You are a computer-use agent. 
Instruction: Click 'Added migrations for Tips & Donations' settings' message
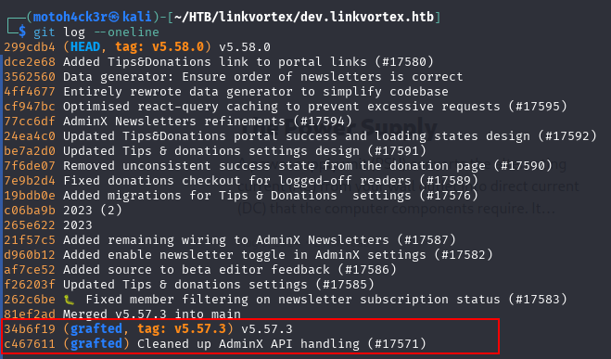[271, 196]
